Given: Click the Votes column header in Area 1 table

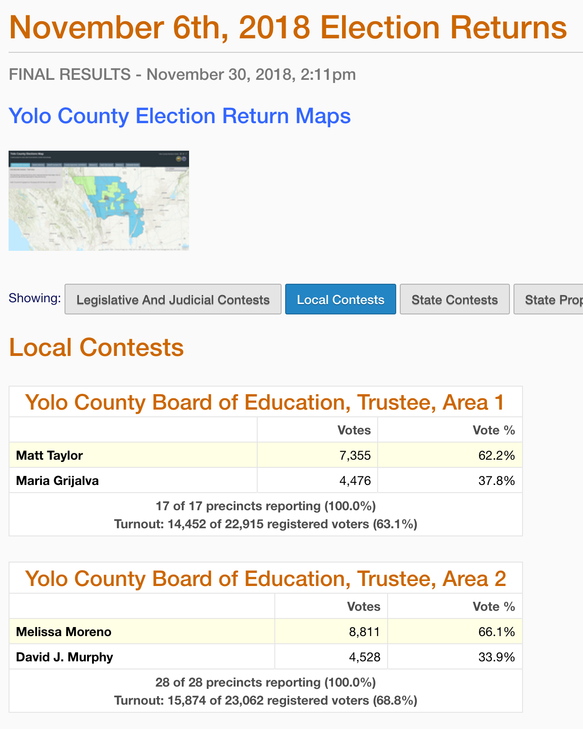Looking at the screenshot, I should (354, 430).
